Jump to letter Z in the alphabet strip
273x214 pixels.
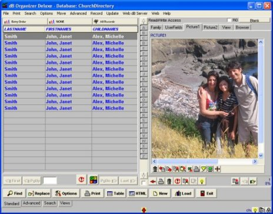pos(144,156)
